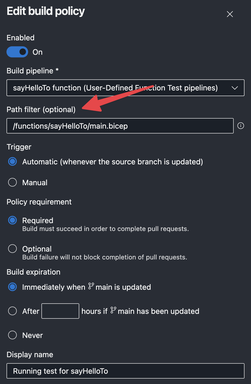251x384 pixels.
Task: Click the Path filter input field
Action: pyautogui.click(x=120, y=126)
